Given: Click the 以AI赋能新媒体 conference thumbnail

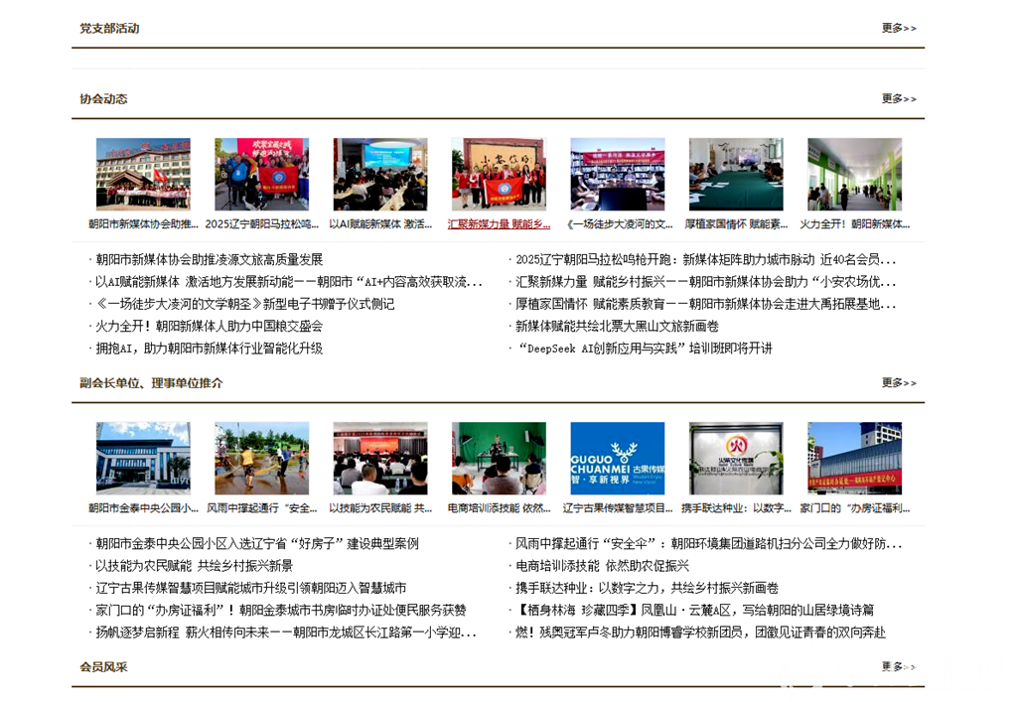Looking at the screenshot, I should [380, 174].
